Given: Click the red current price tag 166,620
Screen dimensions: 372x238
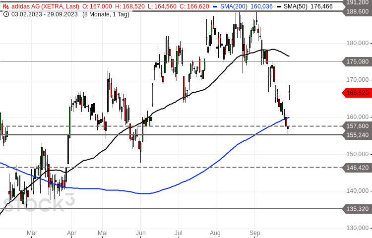Looking at the screenshot, I should [357, 93].
